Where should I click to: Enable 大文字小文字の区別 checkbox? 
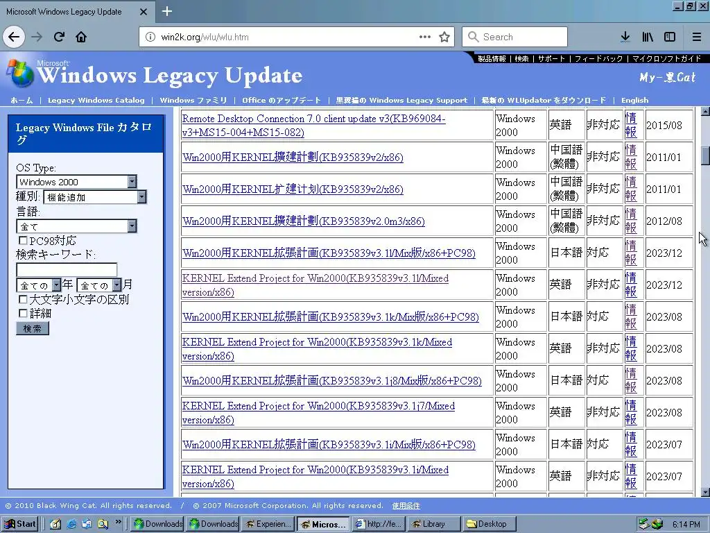(23, 299)
